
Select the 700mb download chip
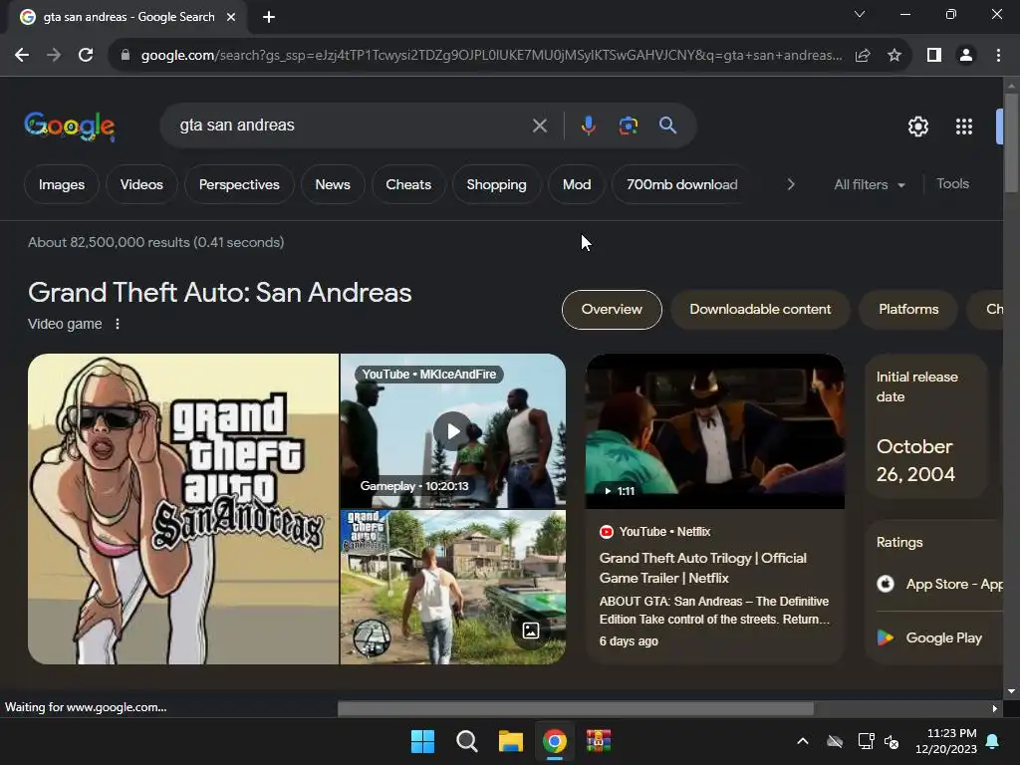coord(681,184)
